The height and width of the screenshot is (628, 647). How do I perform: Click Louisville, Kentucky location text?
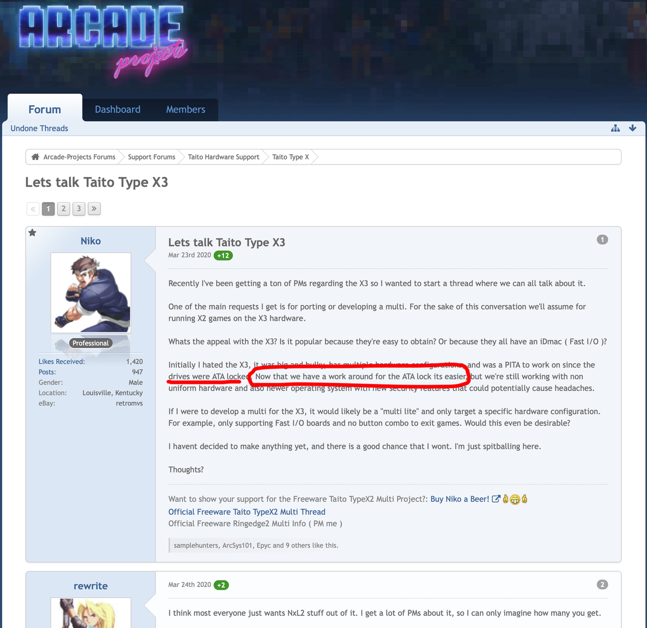(x=113, y=393)
